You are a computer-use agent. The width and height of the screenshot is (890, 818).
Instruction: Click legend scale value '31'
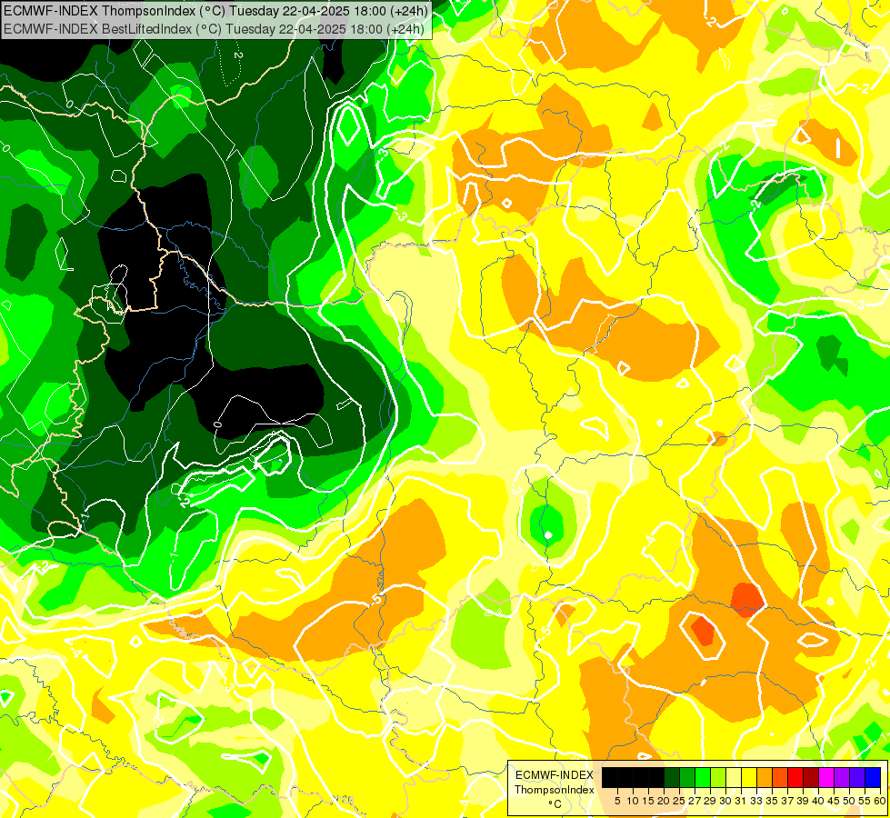(x=741, y=801)
